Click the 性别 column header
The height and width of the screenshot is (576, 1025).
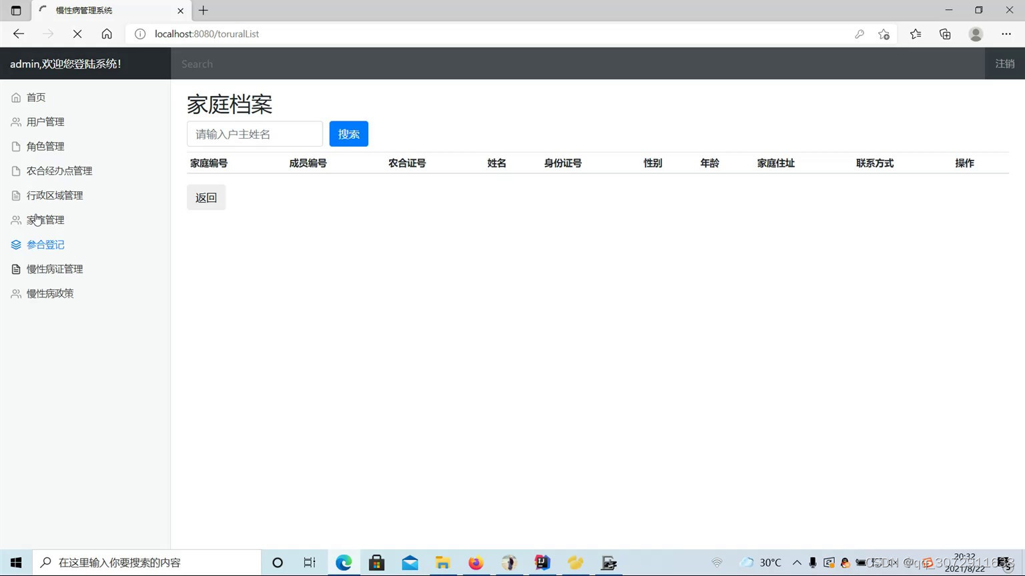653,163
